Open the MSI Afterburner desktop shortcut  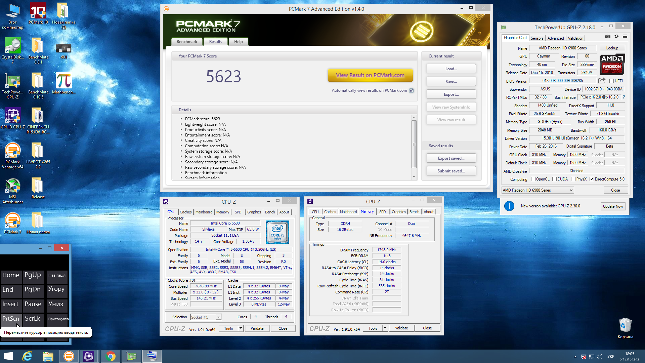12,190
